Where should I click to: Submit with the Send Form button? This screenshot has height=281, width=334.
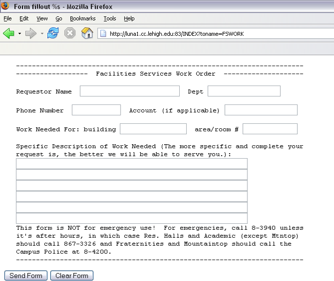pyautogui.click(x=26, y=276)
